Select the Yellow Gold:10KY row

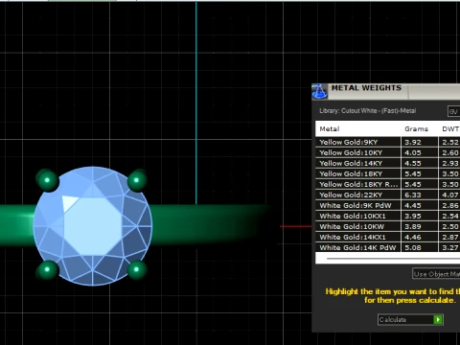pos(387,152)
